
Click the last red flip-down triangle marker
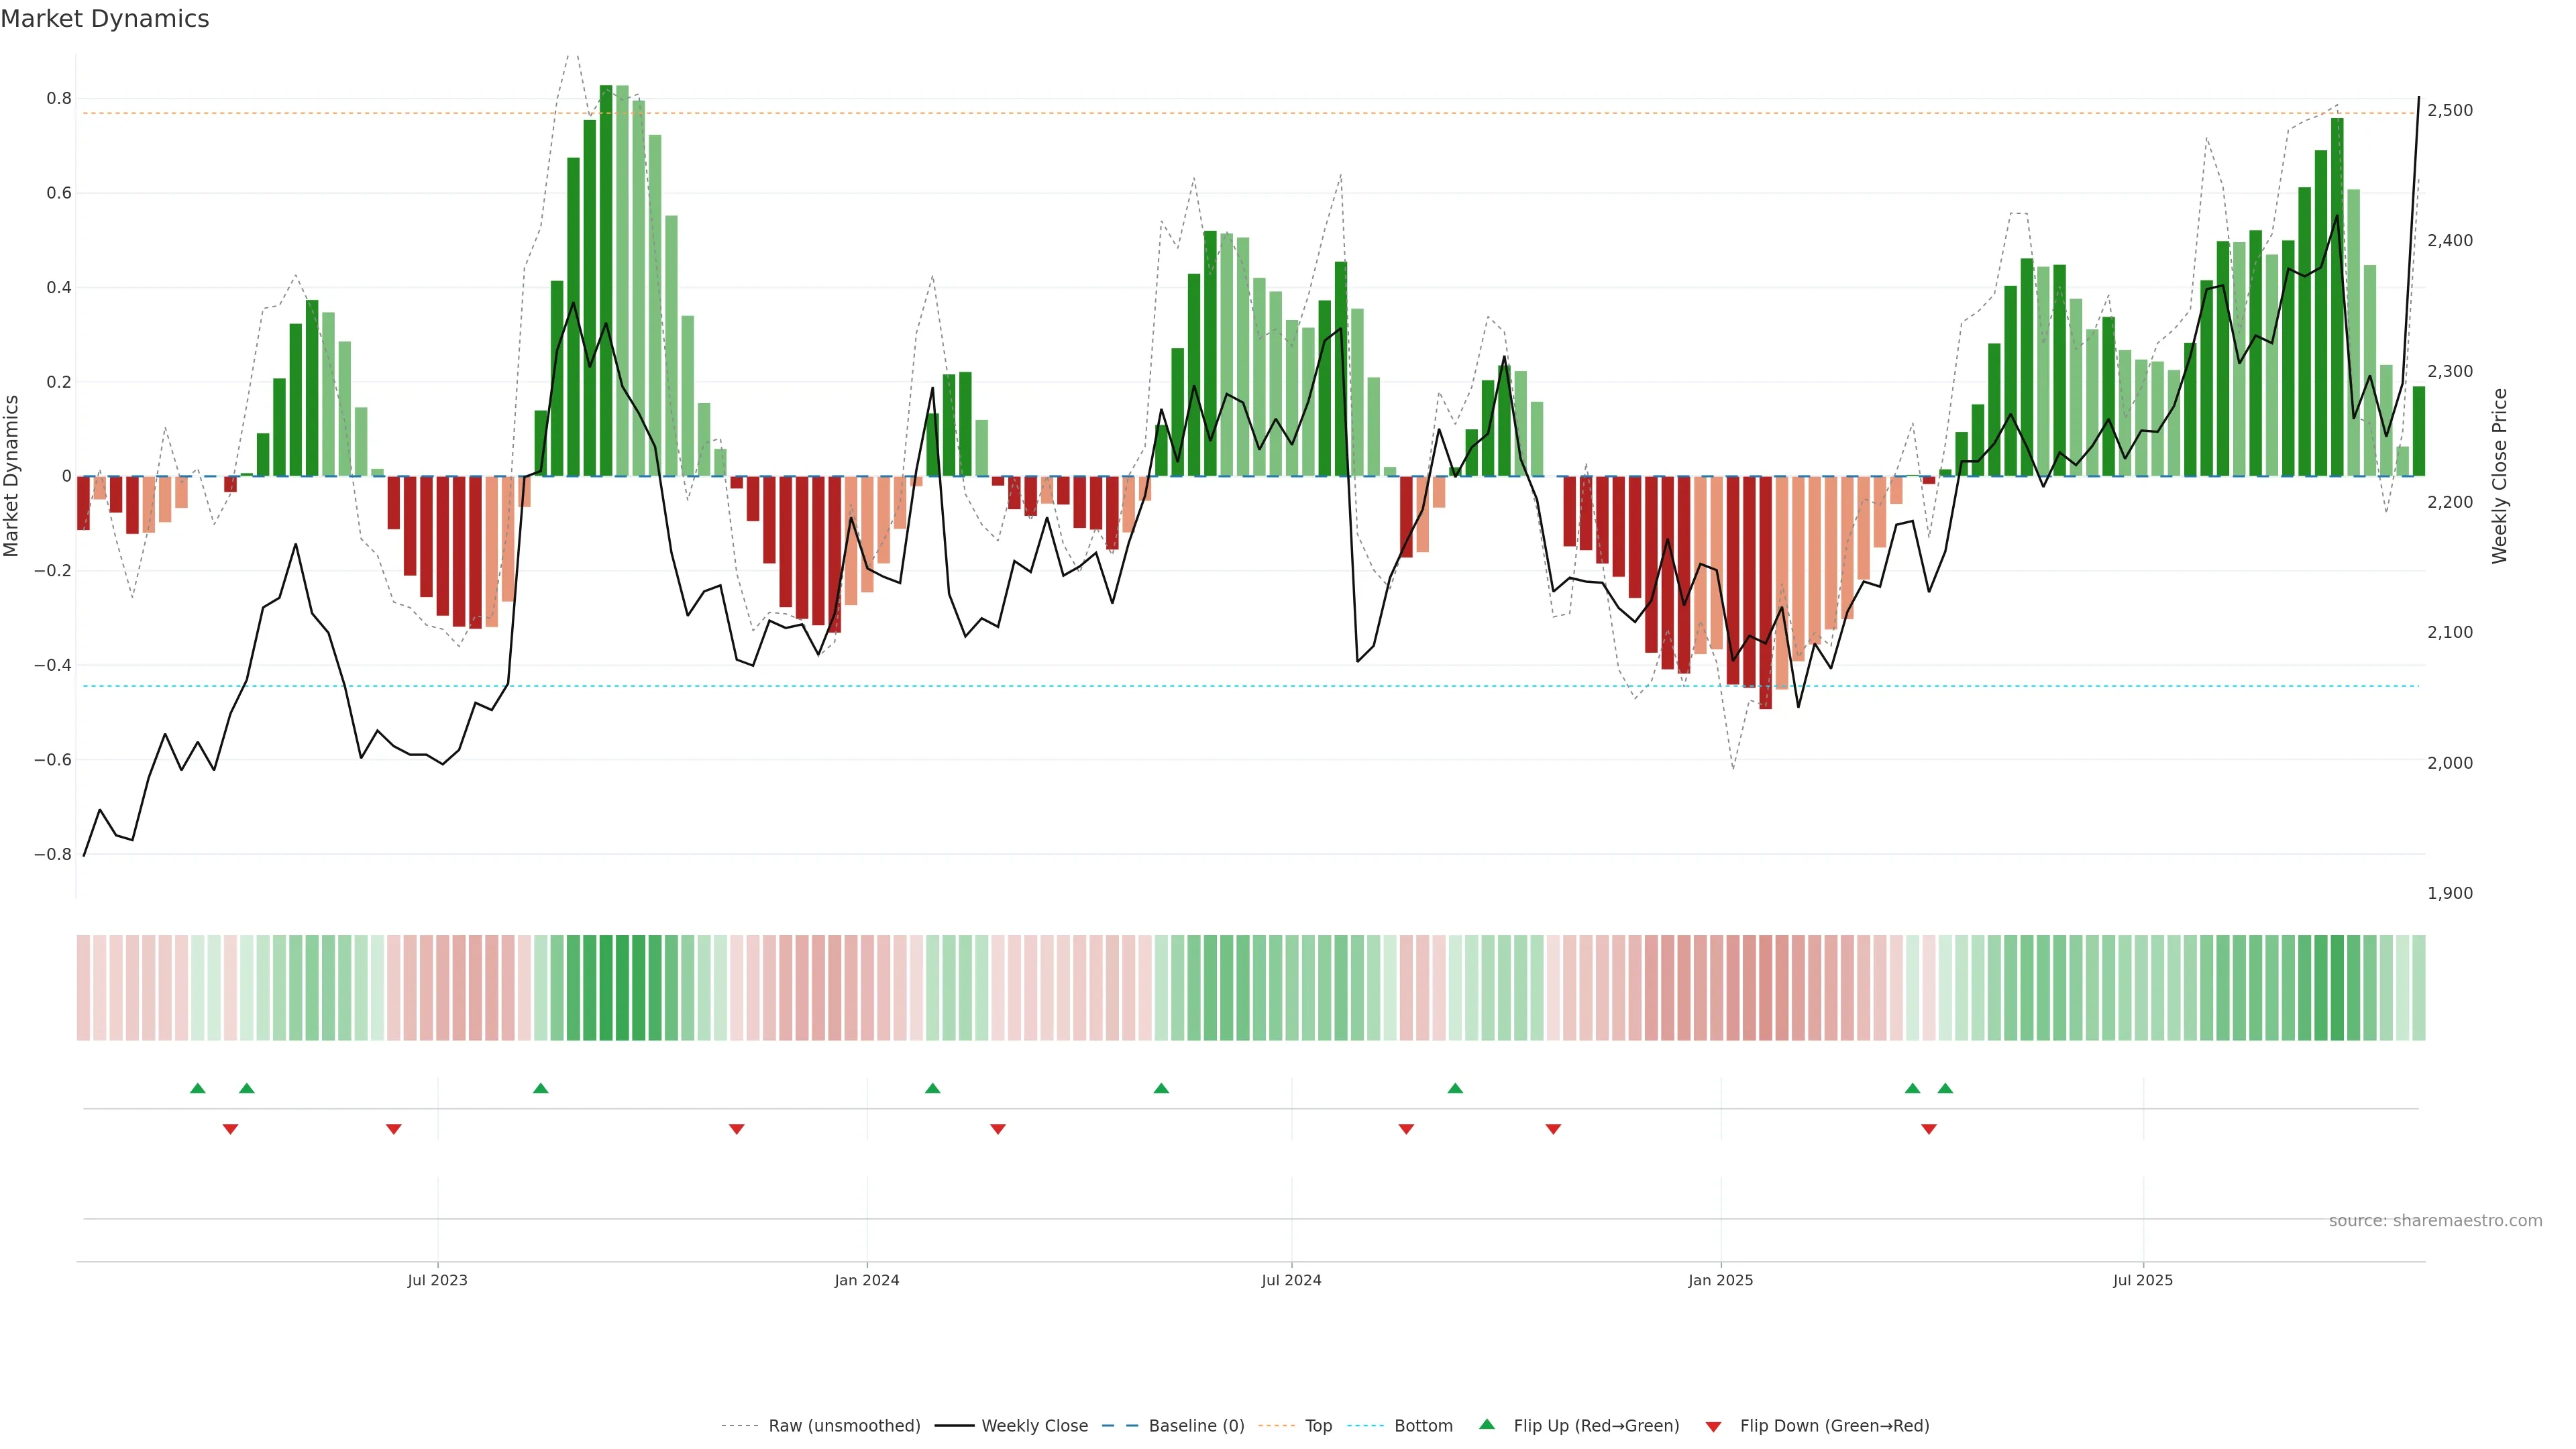[1929, 1129]
